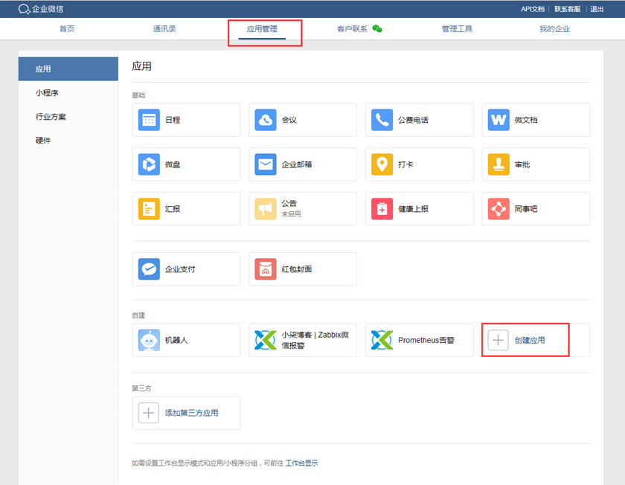Select 小程序 in the left sidebar
The width and height of the screenshot is (625, 485).
[x=47, y=93]
